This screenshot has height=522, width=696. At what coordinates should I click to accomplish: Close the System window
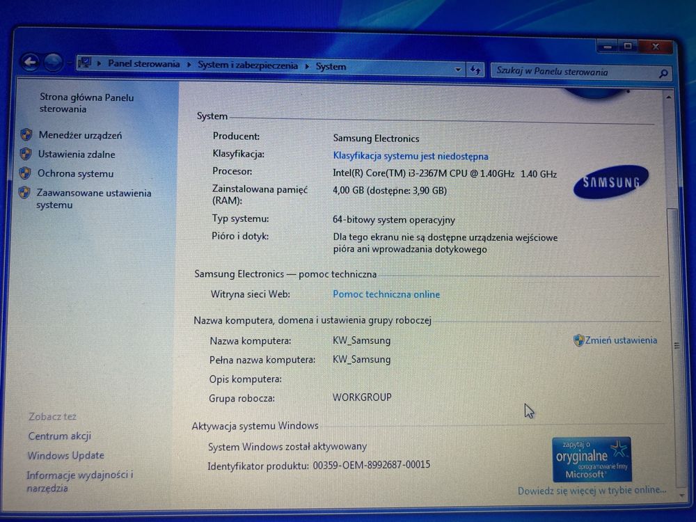click(x=656, y=47)
